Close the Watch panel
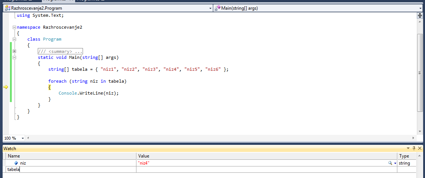Image resolution: width=425 pixels, height=178 pixels. coord(420,148)
